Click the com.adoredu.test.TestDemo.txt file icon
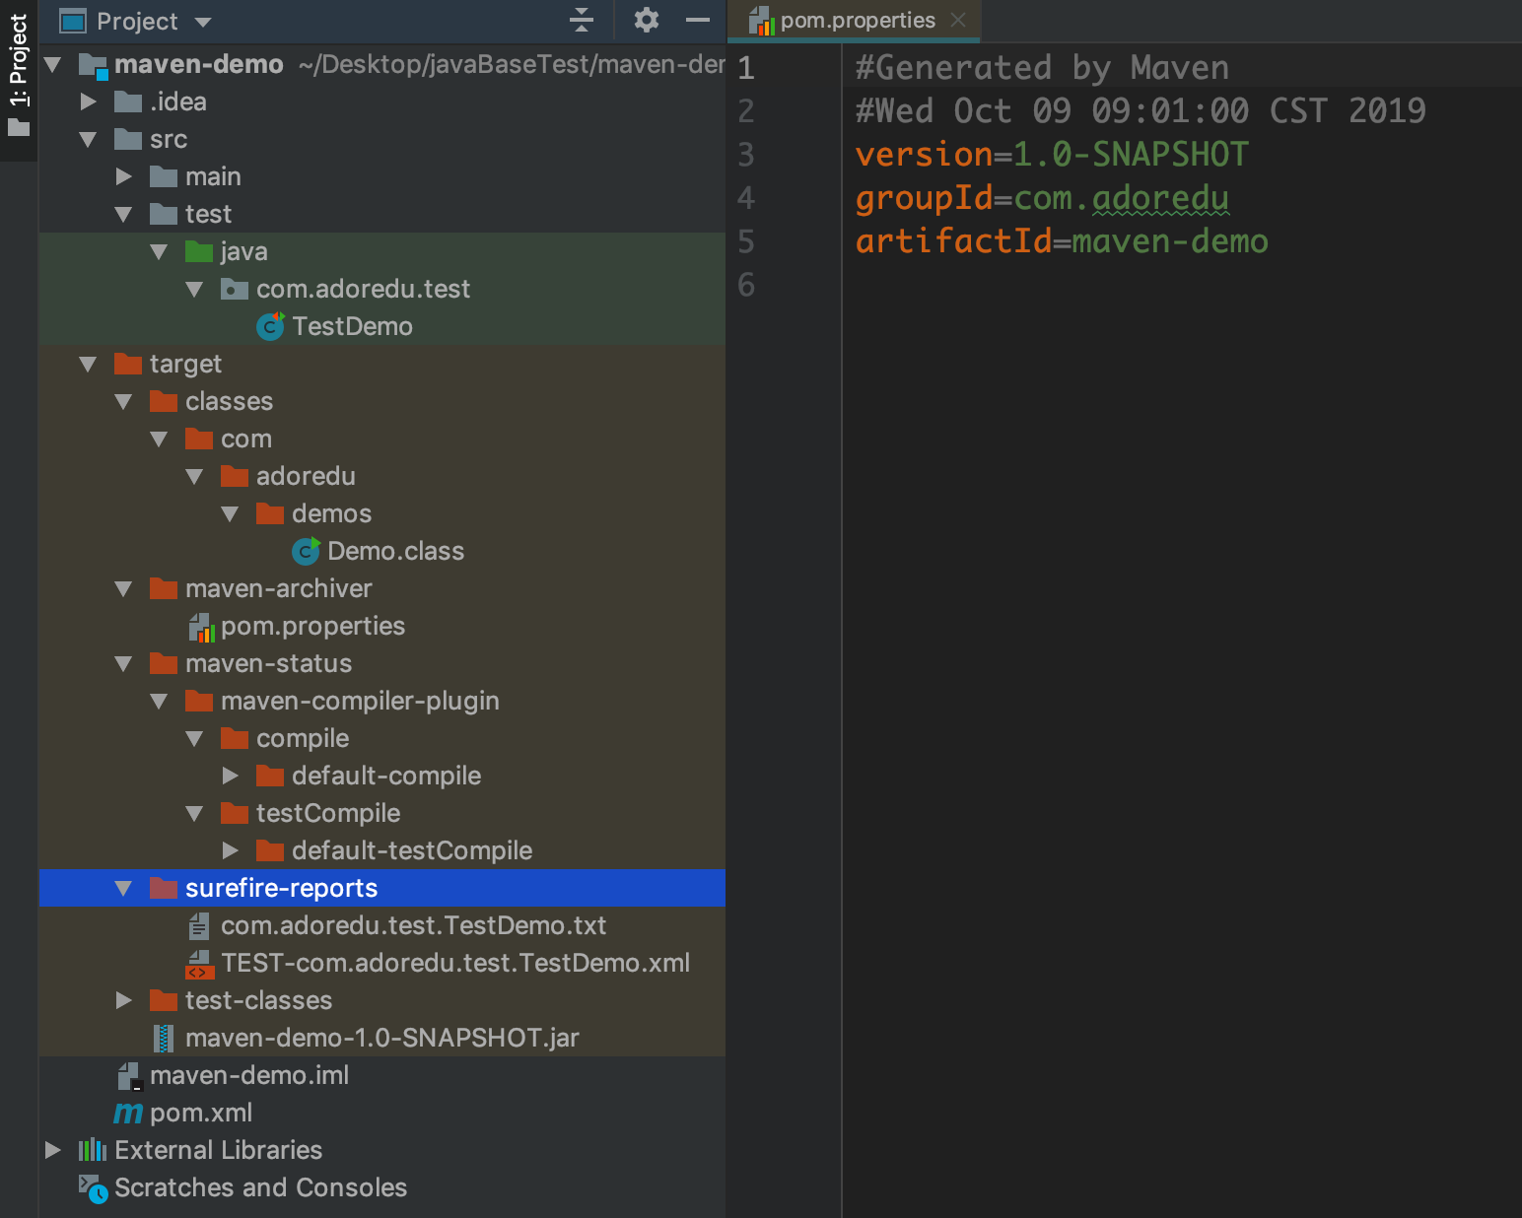The height and width of the screenshot is (1218, 1522). point(199,925)
